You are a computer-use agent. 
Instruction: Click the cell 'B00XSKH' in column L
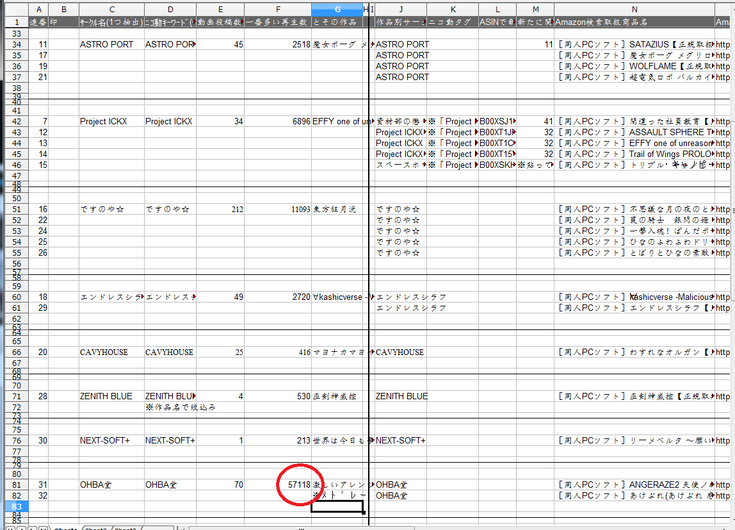[497, 165]
